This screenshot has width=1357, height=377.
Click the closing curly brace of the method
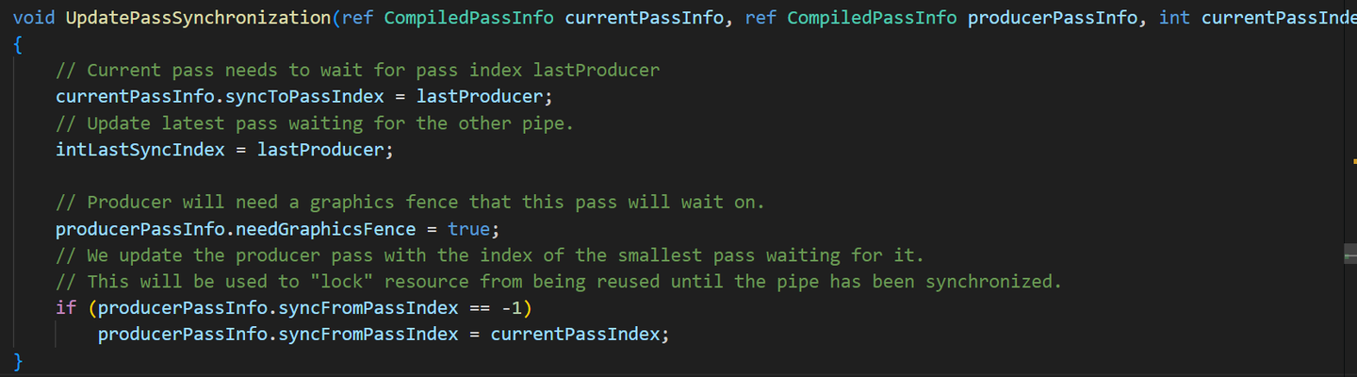tap(18, 361)
